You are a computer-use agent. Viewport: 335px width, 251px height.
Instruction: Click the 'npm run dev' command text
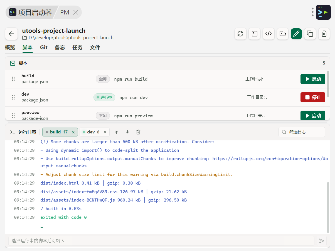coord(134,98)
